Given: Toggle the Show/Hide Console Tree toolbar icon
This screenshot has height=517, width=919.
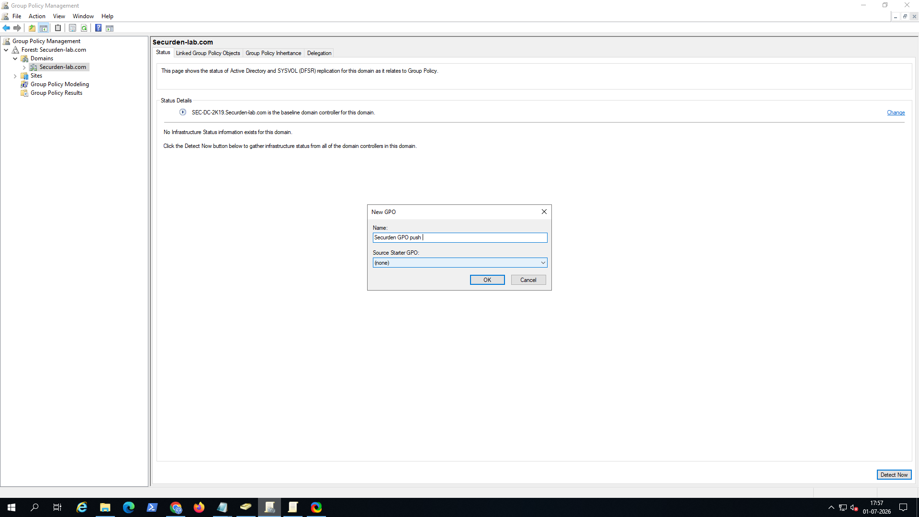Looking at the screenshot, I should coord(44,28).
